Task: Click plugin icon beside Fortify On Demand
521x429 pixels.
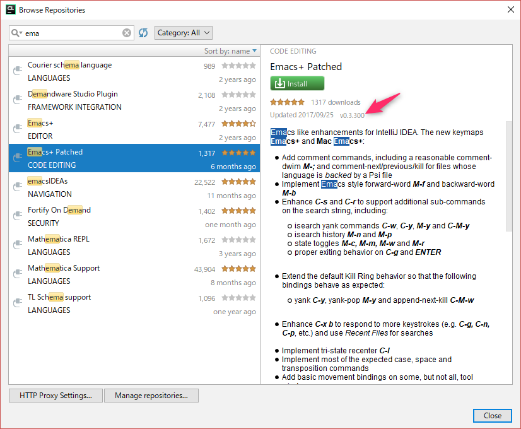Action: pyautogui.click(x=17, y=216)
